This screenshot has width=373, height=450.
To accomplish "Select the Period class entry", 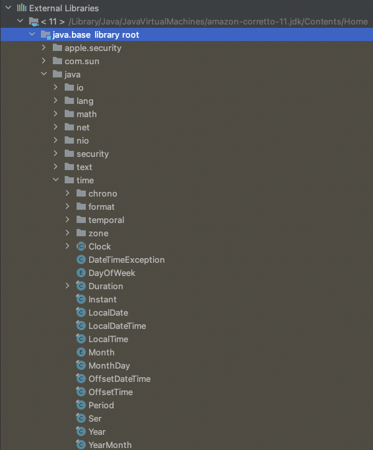I will (101, 405).
